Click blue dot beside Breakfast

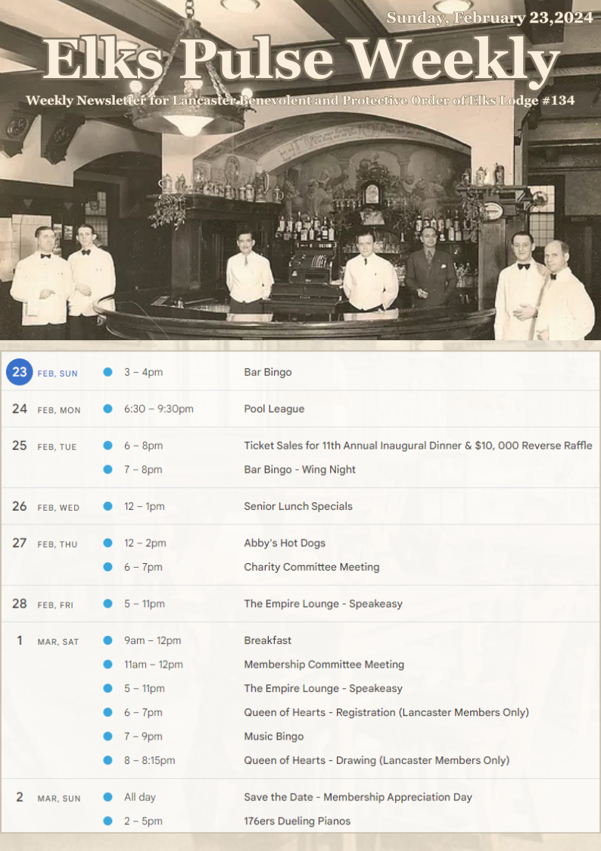click(x=107, y=640)
